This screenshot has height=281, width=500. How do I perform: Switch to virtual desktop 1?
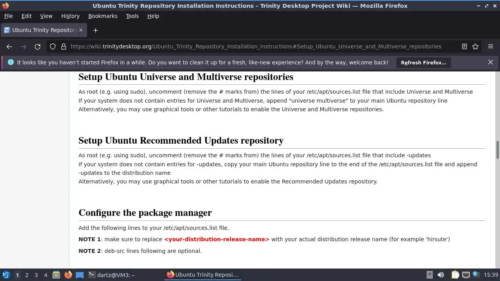coord(17,275)
